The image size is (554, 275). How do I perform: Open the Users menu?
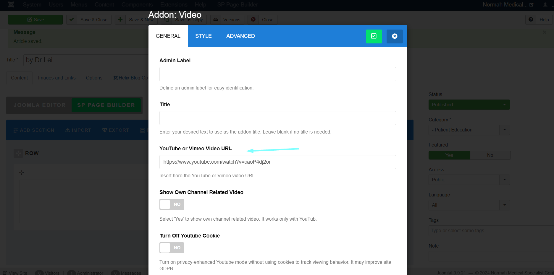(56, 5)
